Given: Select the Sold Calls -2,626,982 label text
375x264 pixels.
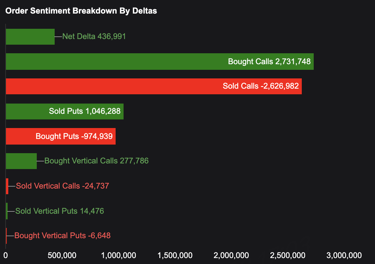Looking at the screenshot, I should click(260, 86).
